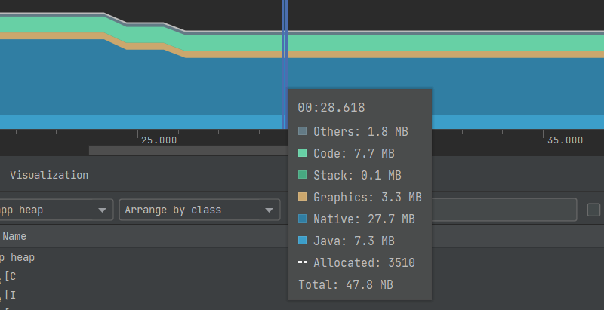Open the app heap selection dropdown
Image resolution: width=604 pixels, height=310 pixels.
56,210
